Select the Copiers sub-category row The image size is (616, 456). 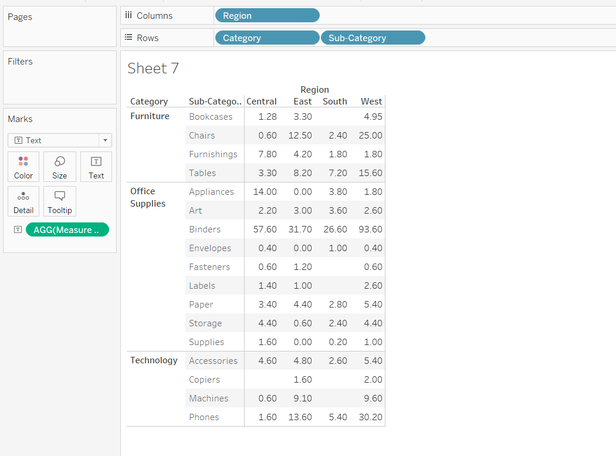(204, 380)
